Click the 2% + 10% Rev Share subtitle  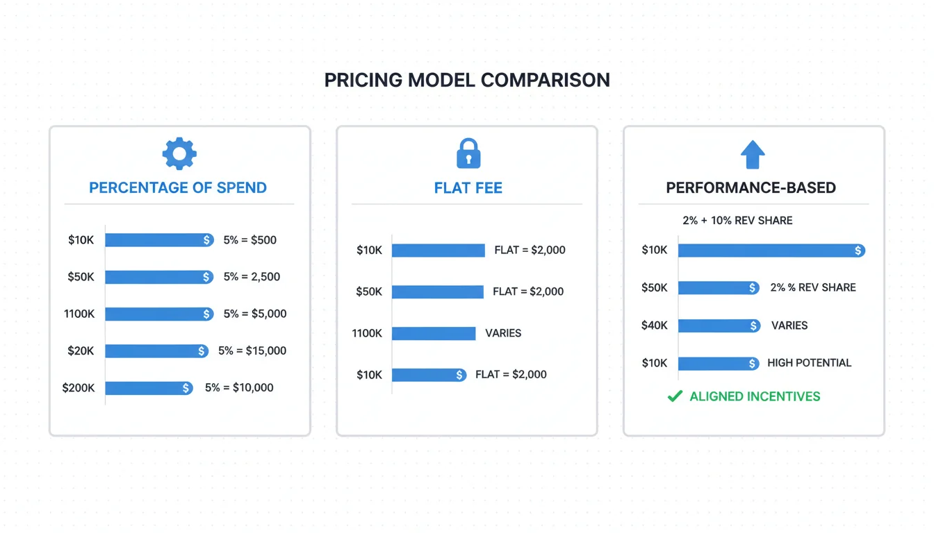(737, 220)
